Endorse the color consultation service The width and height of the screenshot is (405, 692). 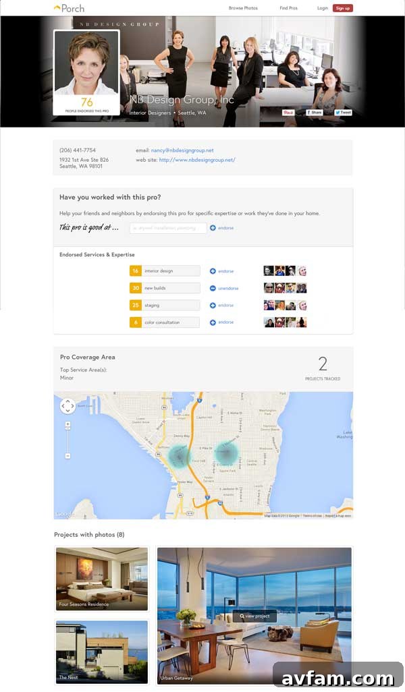[221, 322]
